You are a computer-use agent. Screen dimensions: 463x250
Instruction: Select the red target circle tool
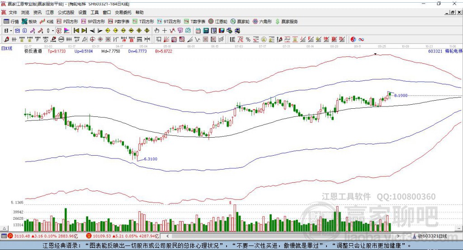tap(92, 39)
